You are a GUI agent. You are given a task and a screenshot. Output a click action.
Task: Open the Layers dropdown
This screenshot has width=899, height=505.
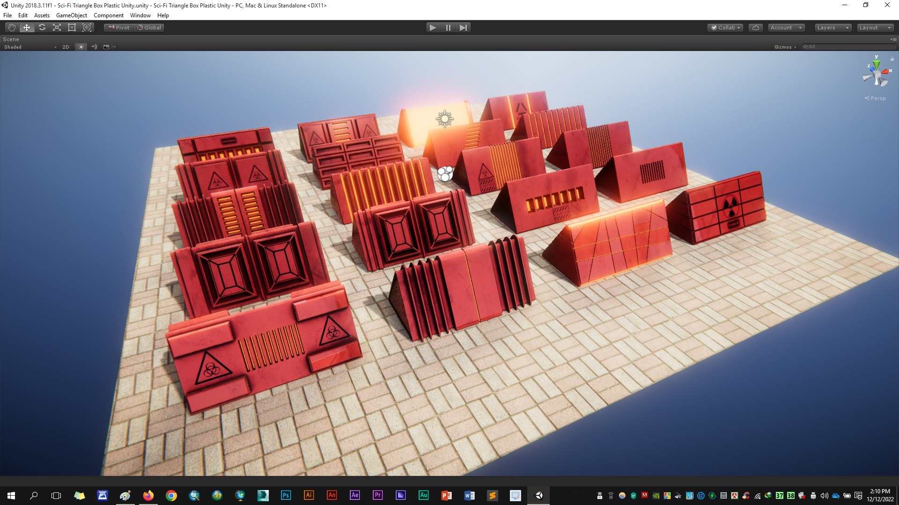[833, 28]
